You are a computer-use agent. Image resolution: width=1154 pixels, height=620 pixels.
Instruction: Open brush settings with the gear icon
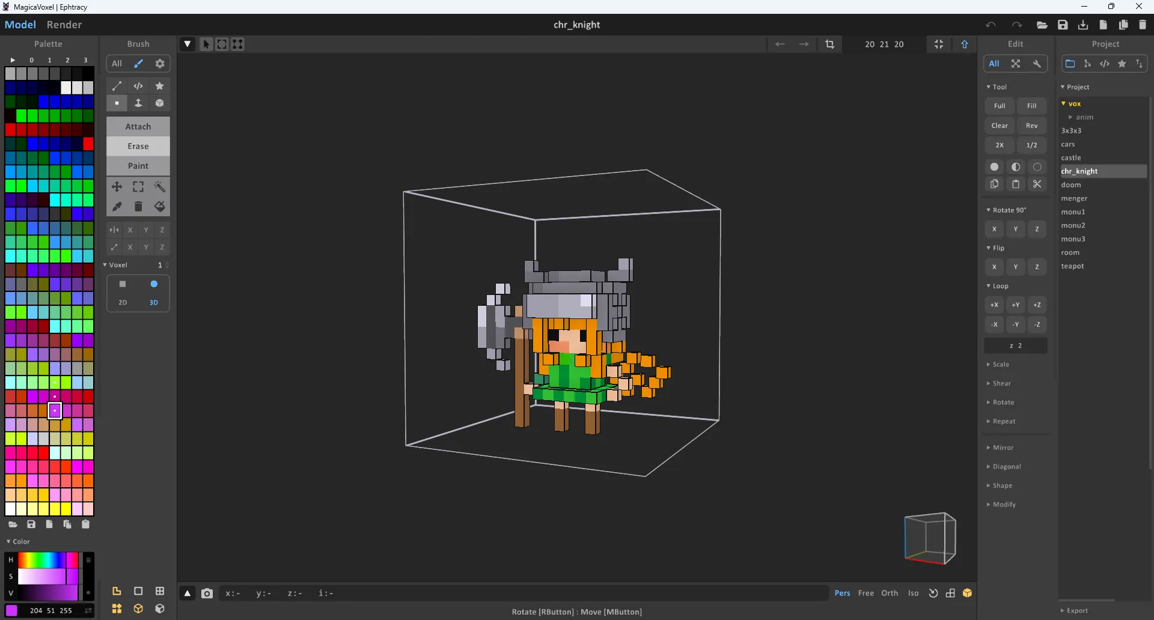tap(159, 64)
